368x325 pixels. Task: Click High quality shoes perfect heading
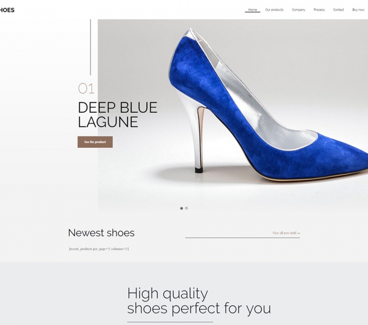(x=199, y=301)
